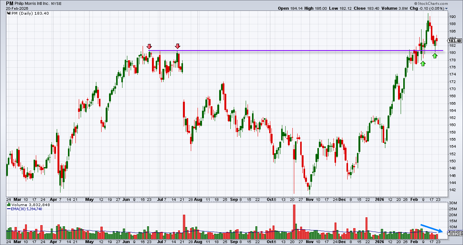
Task: Click the 20M volume axis label
Action: [x=453, y=215]
